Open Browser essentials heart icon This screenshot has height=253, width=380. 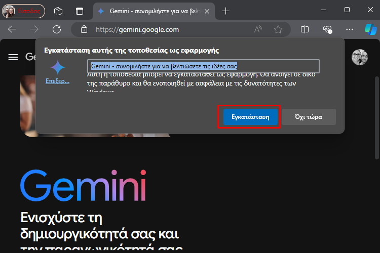coord(327,29)
